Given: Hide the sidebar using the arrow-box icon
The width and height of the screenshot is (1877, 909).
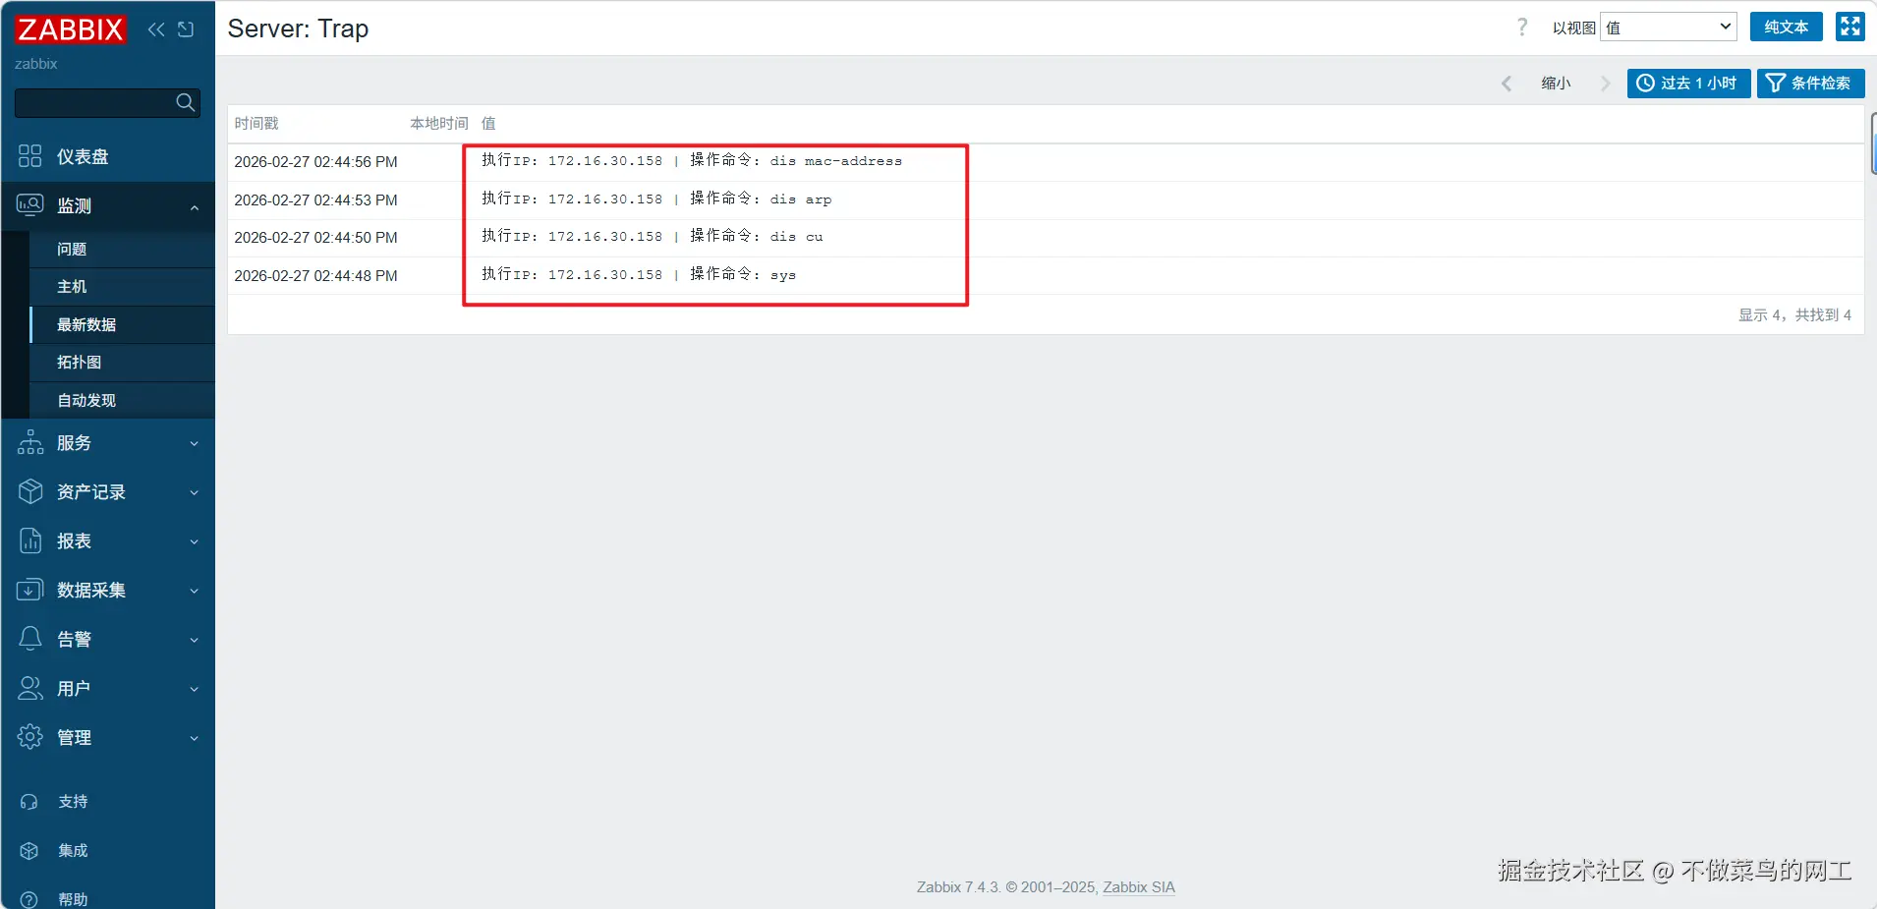Looking at the screenshot, I should 186,29.
